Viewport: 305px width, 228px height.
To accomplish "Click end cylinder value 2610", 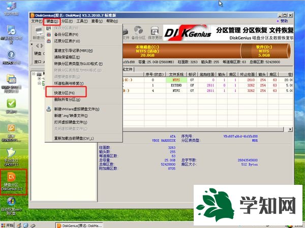I will pos(251,80).
